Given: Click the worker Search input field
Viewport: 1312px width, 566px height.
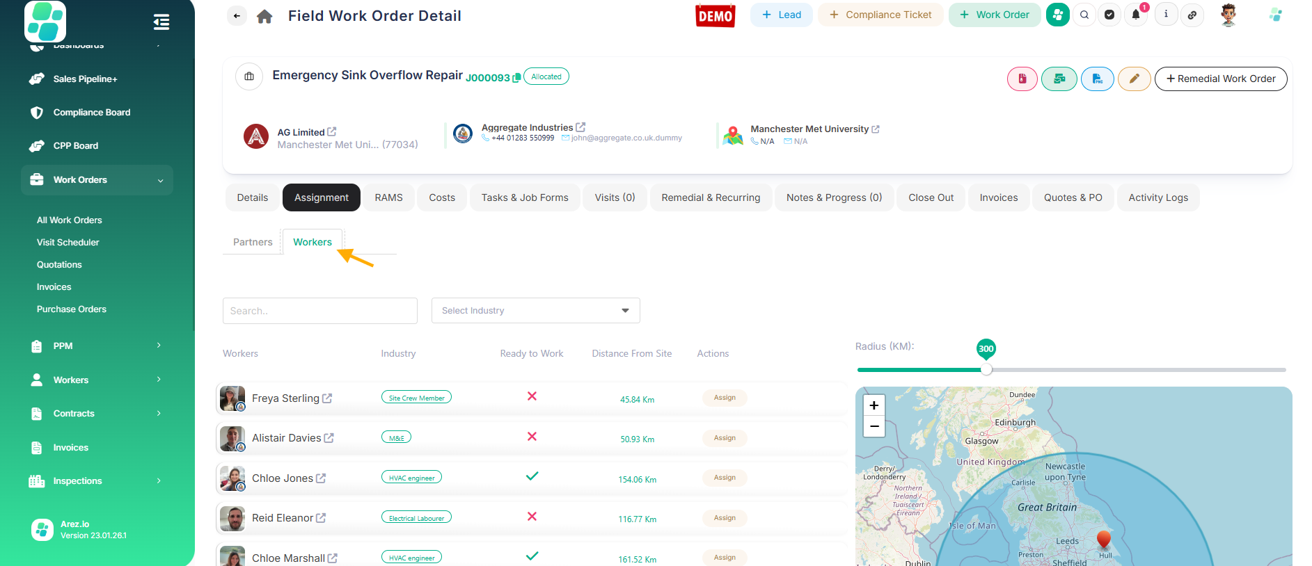Looking at the screenshot, I should [x=319, y=311].
